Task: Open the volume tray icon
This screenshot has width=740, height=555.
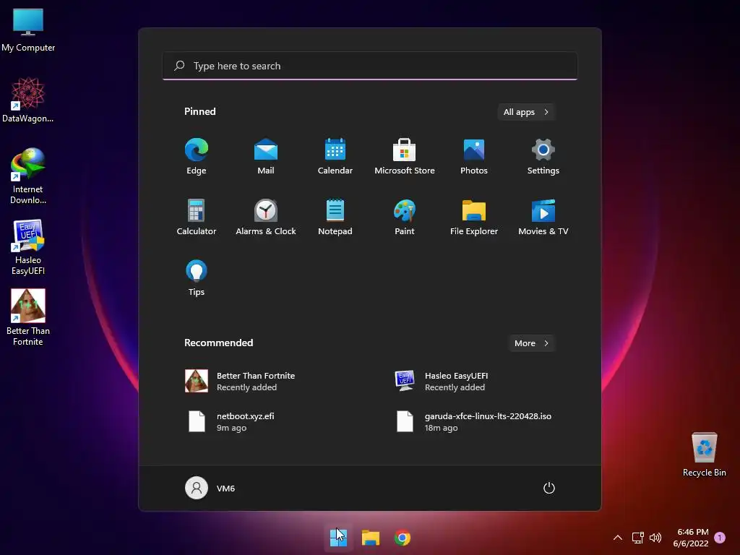Action: 655,538
